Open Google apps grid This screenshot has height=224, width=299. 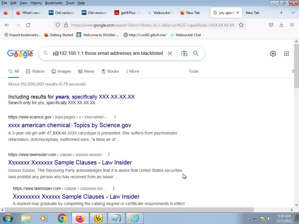pos(286,54)
